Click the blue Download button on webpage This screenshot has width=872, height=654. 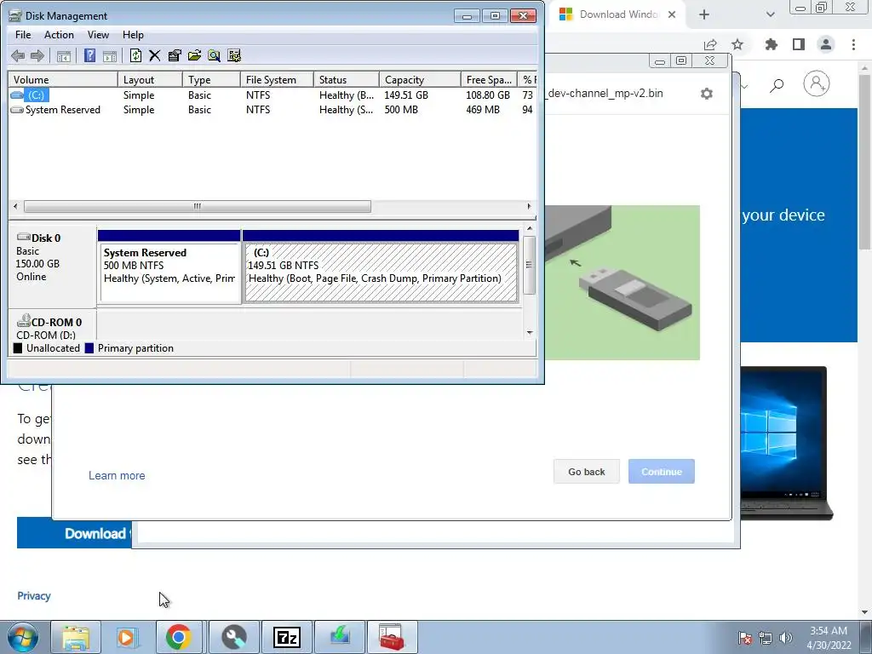pos(75,533)
